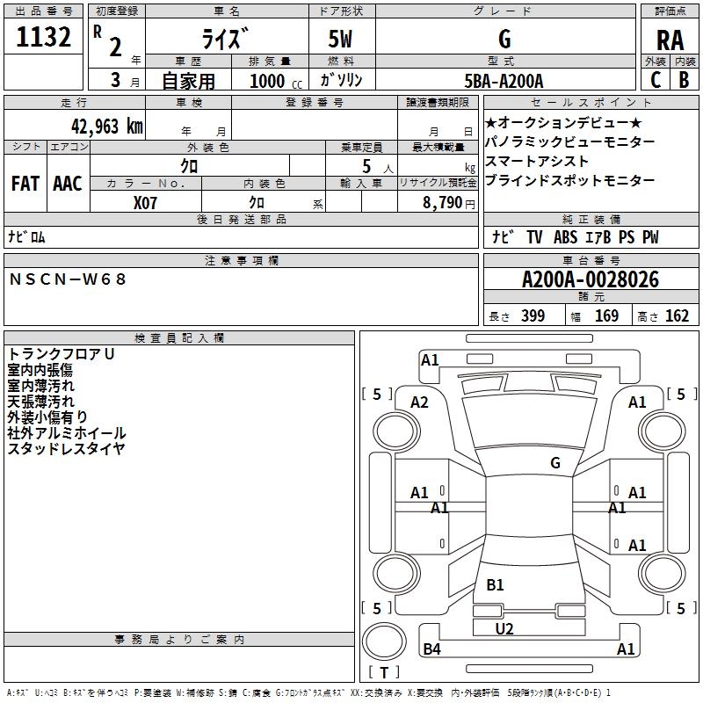Viewport: 703px width, 703px height.
Task: Select the recycle deposit "8,790円"
Action: pyautogui.click(x=449, y=203)
